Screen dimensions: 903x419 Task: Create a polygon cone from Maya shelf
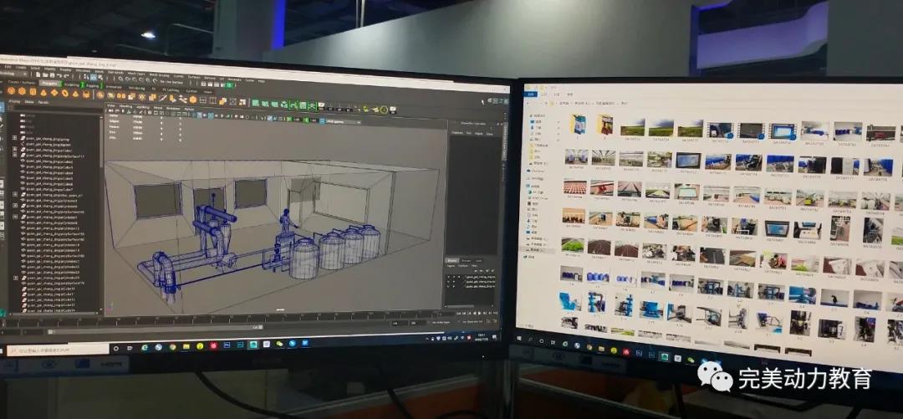point(43,92)
